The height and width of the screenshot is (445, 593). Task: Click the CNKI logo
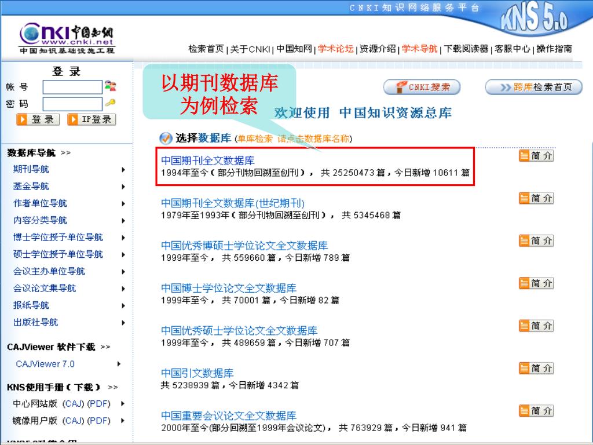click(67, 38)
